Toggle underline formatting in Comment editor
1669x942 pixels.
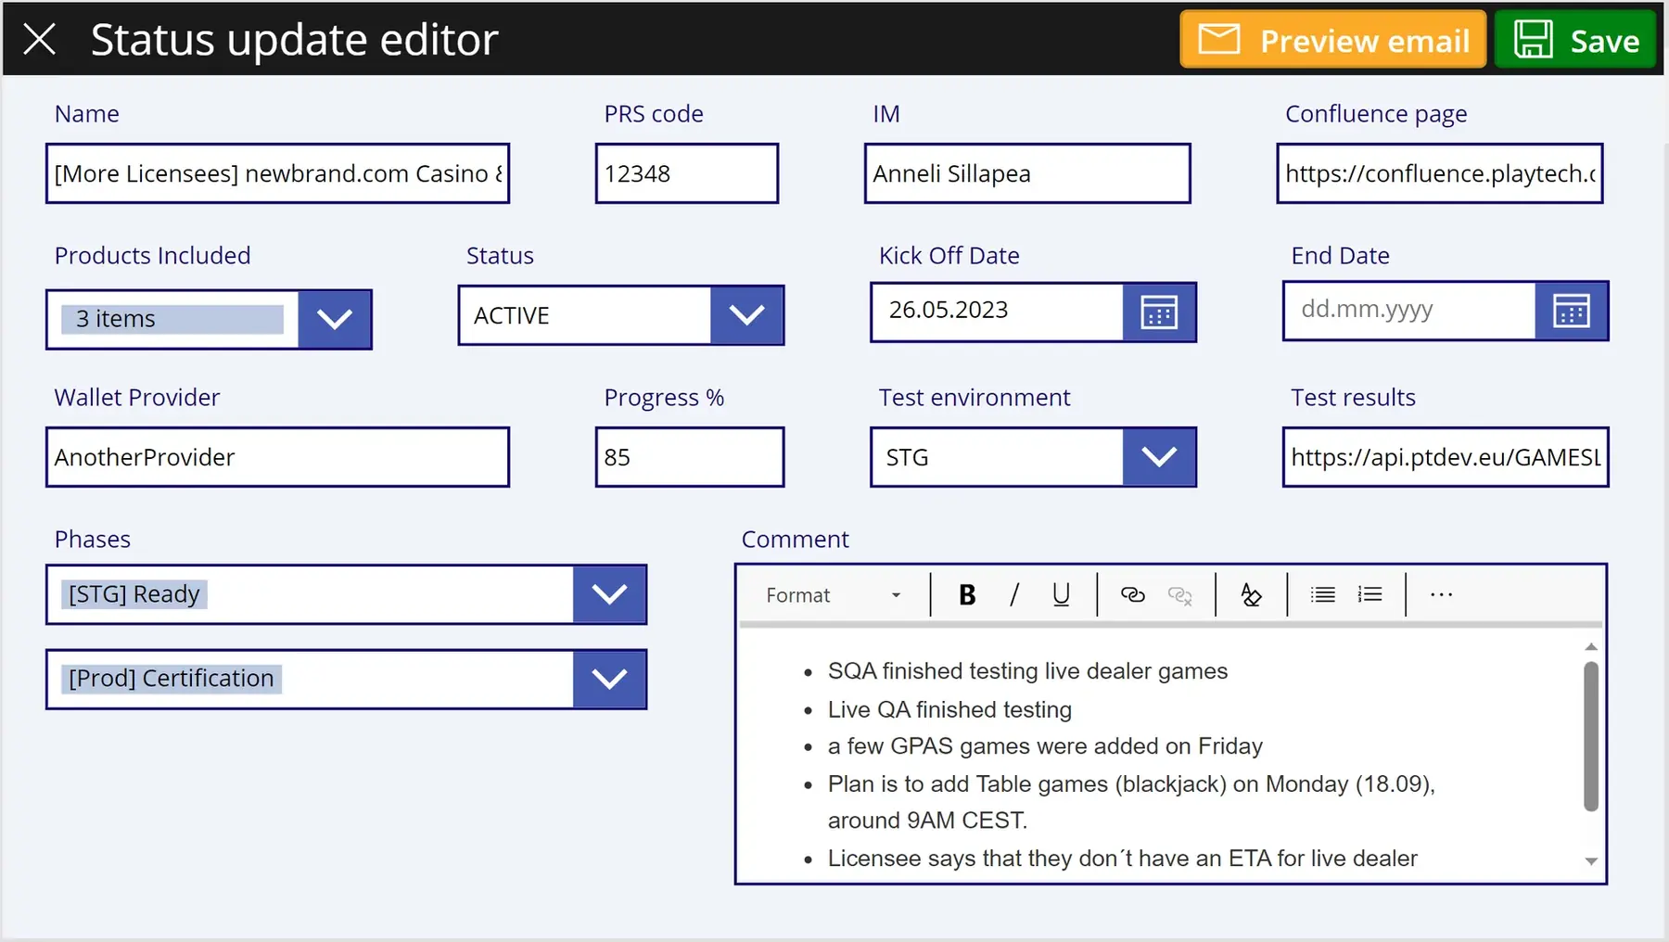[x=1062, y=595]
